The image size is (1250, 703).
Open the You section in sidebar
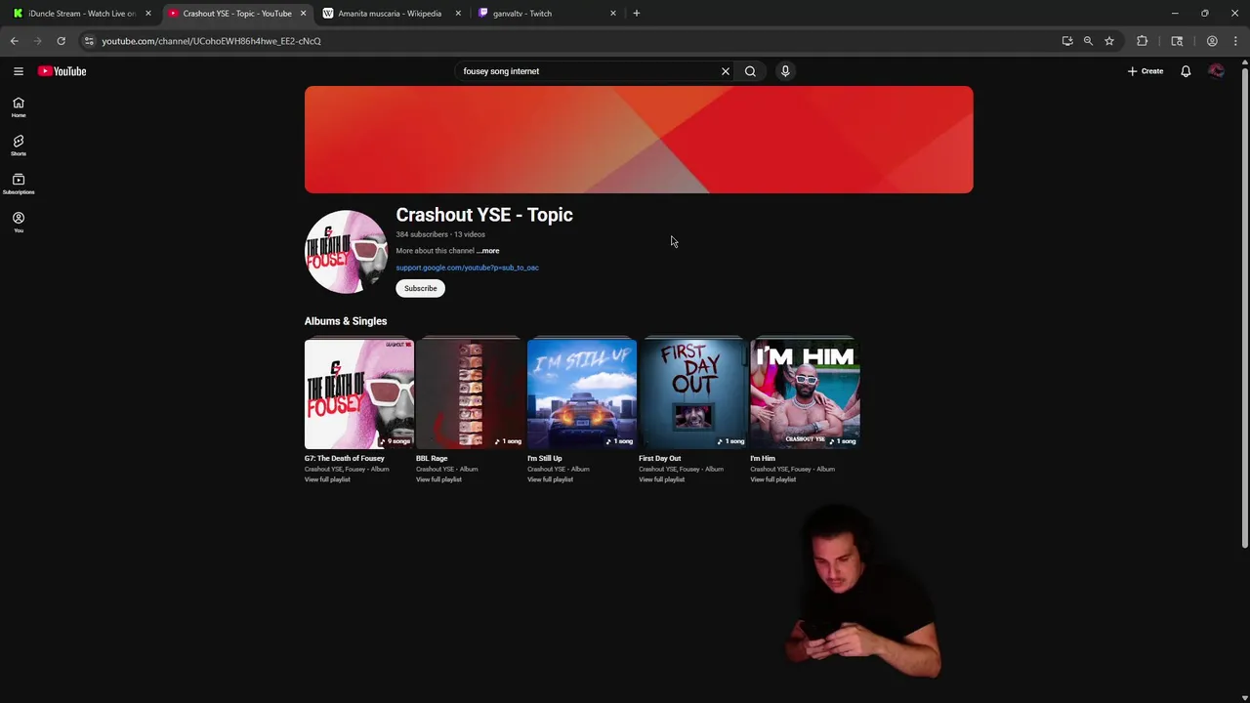[x=19, y=223]
